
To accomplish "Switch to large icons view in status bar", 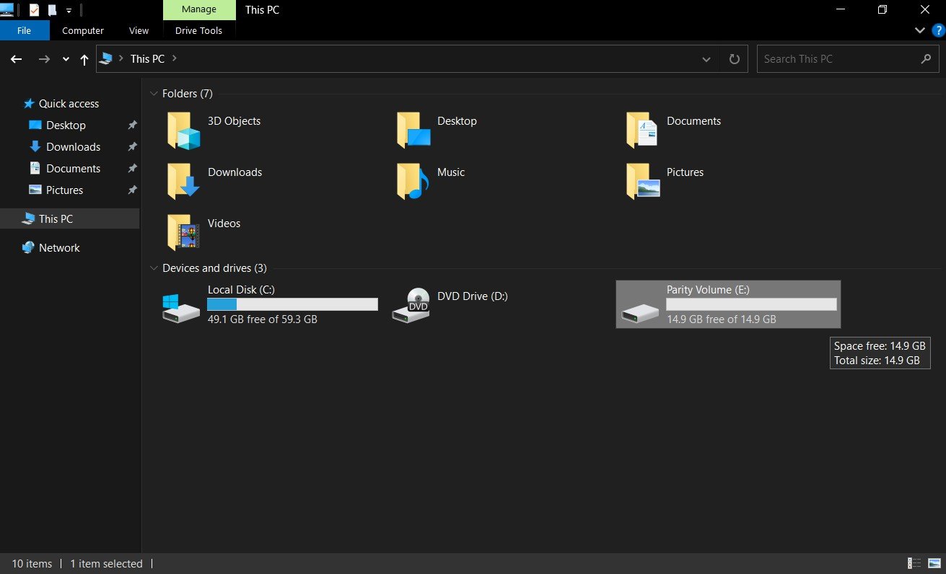I will click(934, 563).
